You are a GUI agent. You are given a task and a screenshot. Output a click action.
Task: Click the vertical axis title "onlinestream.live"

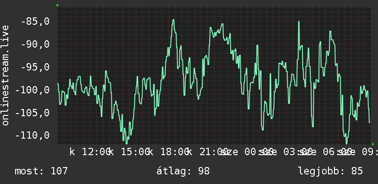coord(6,75)
